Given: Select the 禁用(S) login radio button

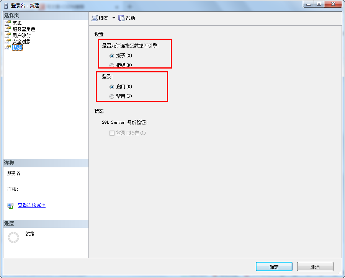Looking at the screenshot, I should click(x=112, y=96).
